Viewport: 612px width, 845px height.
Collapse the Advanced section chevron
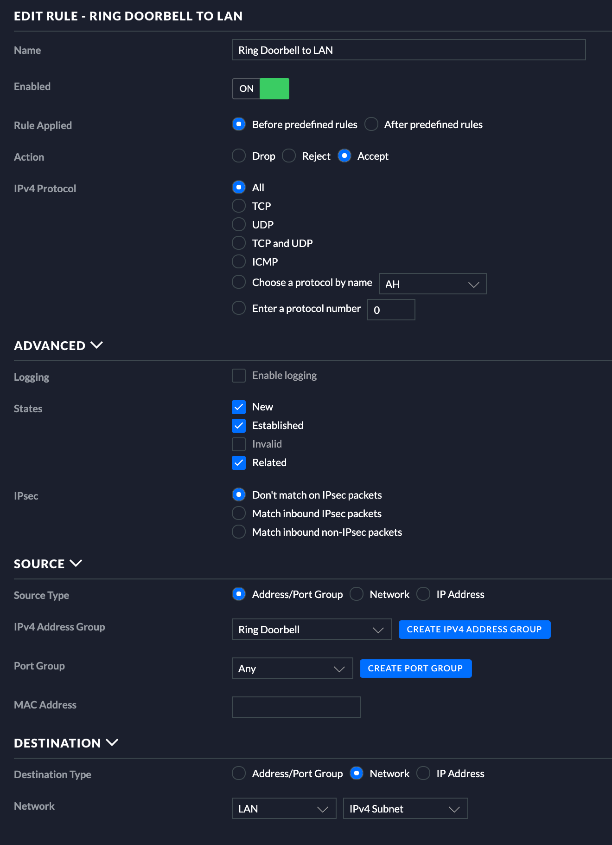pyautogui.click(x=96, y=345)
